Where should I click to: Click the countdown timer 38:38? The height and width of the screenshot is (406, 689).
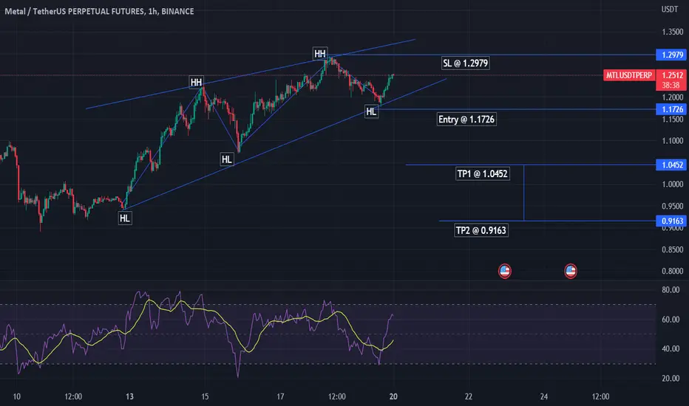pos(671,85)
